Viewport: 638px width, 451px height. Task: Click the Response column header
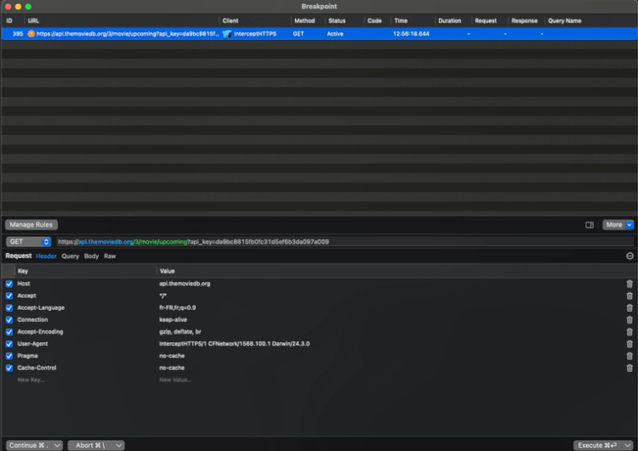tap(525, 20)
